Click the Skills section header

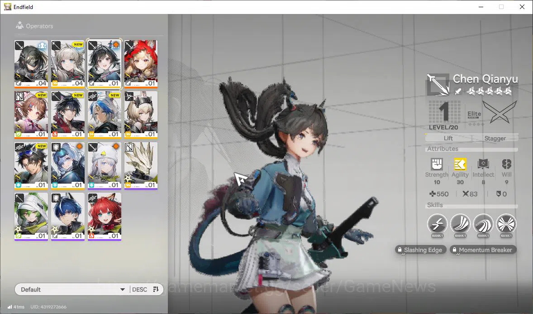click(x=435, y=205)
